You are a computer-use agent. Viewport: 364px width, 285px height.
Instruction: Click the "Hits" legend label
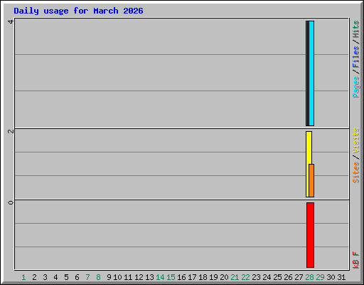(x=355, y=29)
